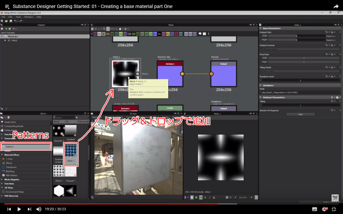Expand the Mesh Adaptive category
343x214 pixels.
[x=2, y=179]
